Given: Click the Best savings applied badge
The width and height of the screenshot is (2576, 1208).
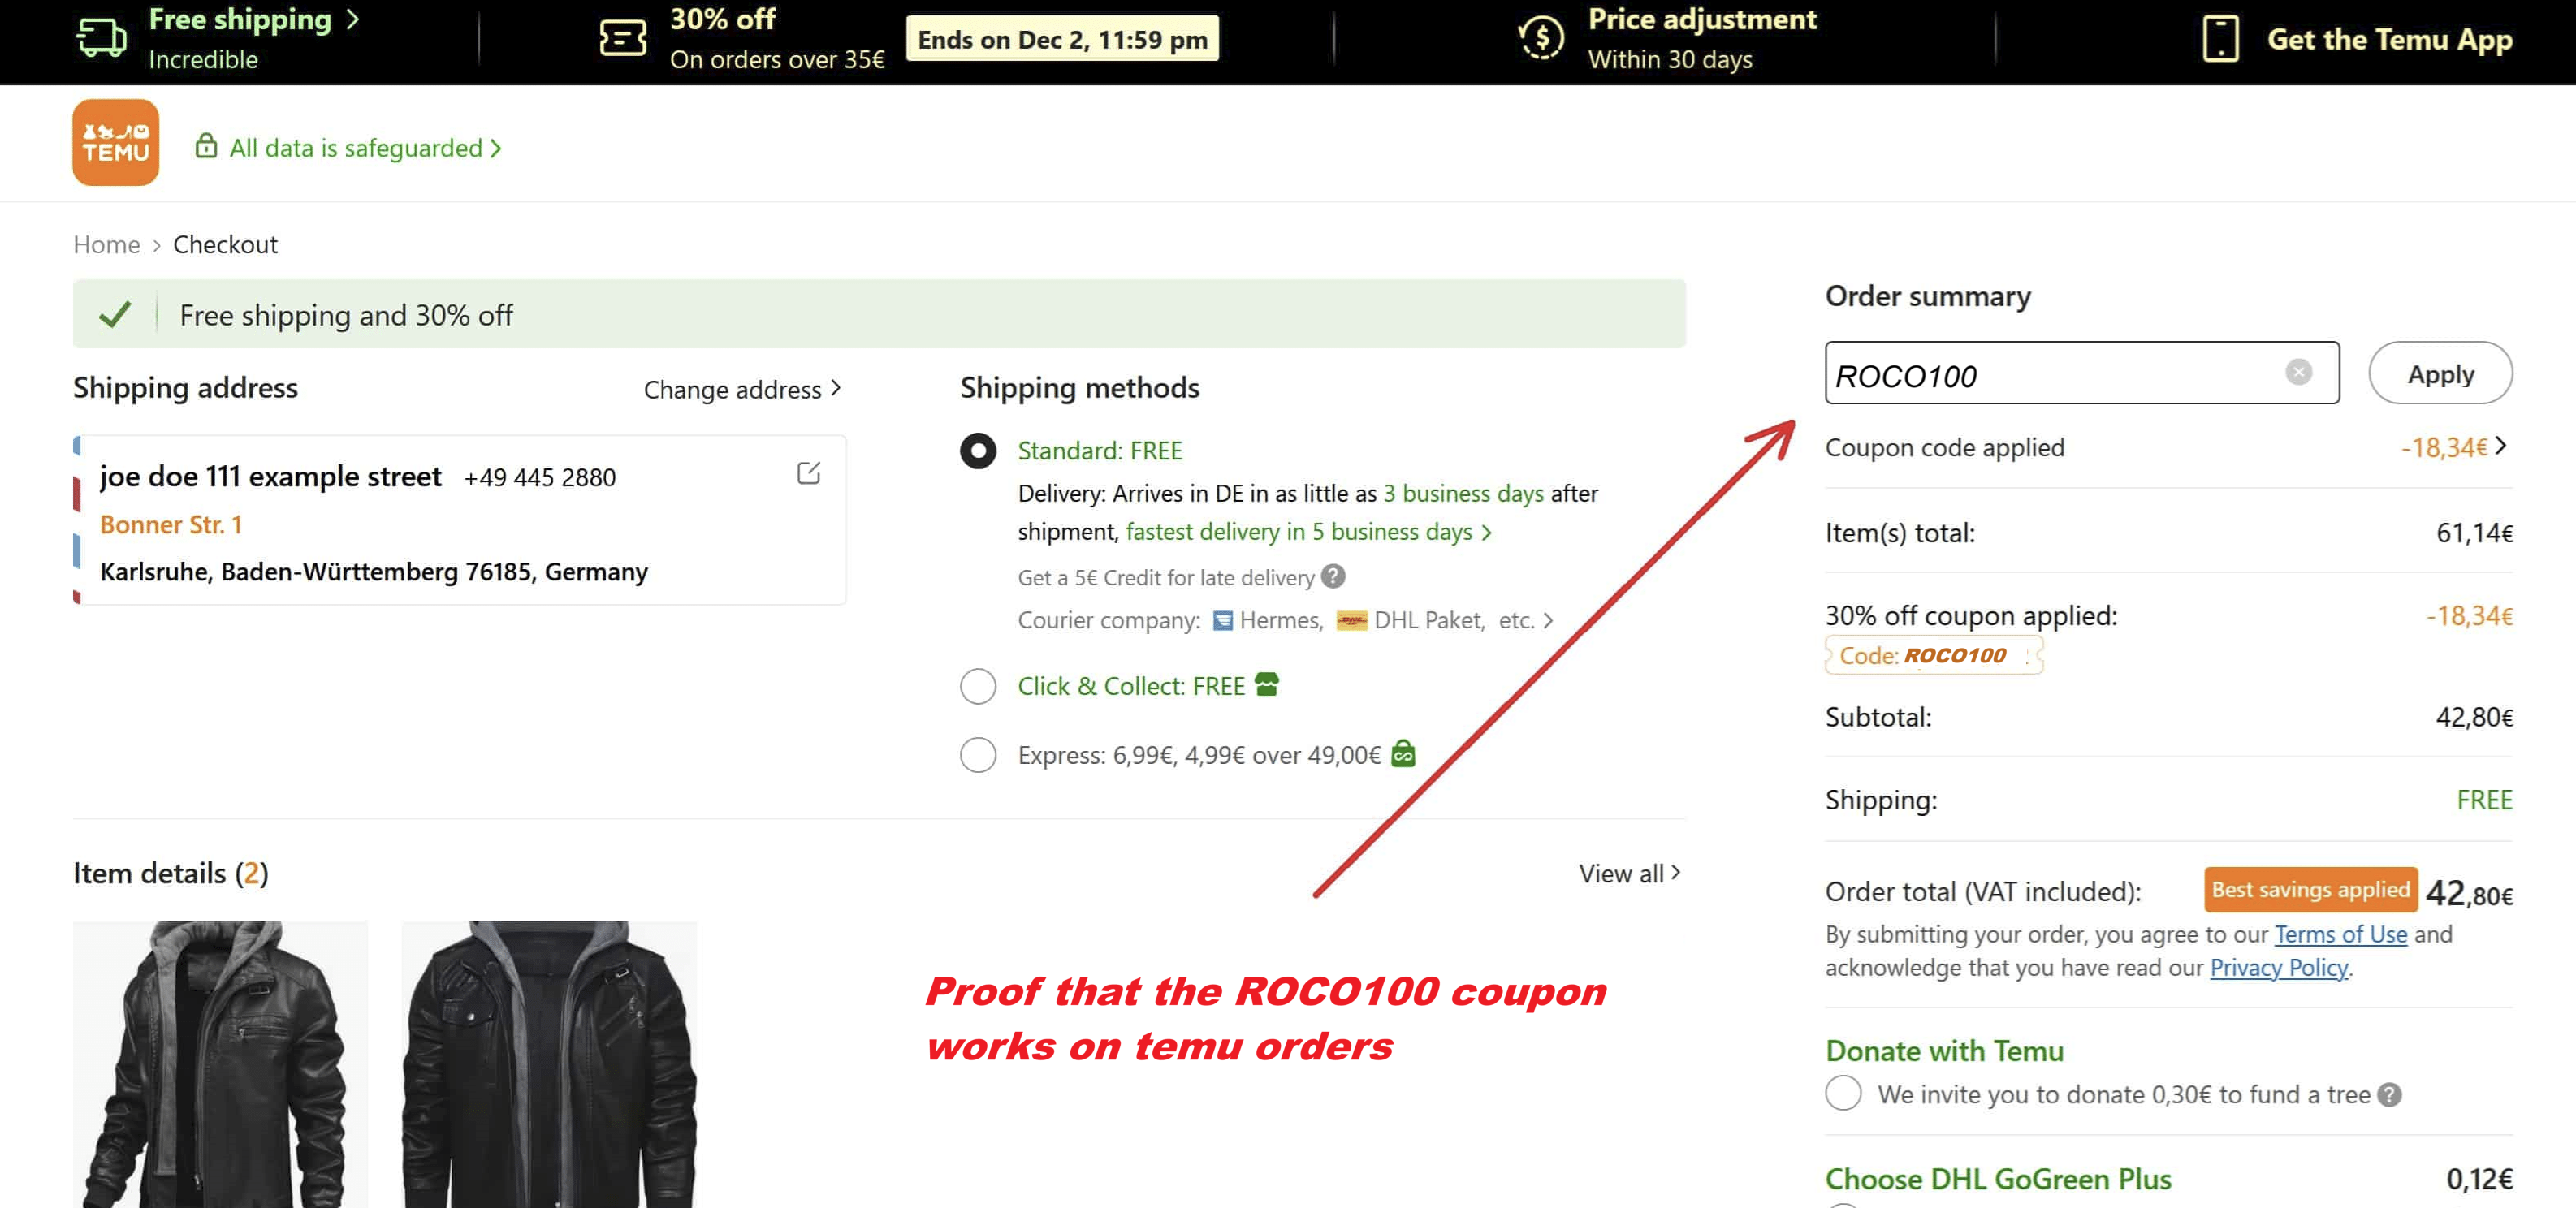Looking at the screenshot, I should (2310, 889).
